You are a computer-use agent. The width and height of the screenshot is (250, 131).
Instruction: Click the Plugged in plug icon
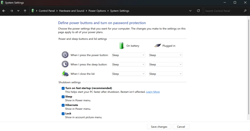click(157, 46)
